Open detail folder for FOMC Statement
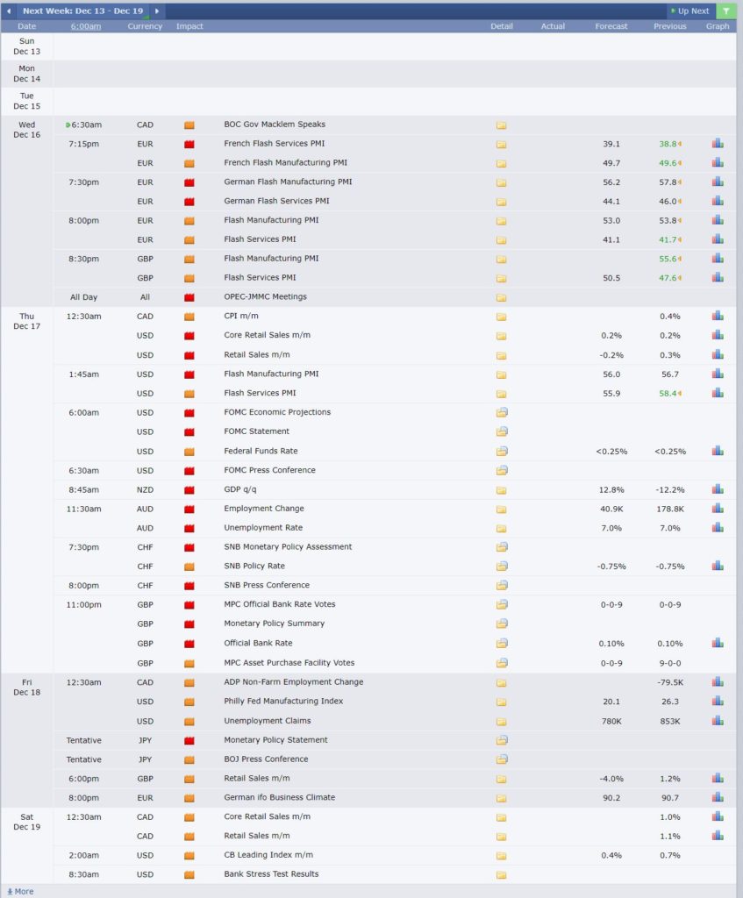This screenshot has width=743, height=898. pyautogui.click(x=502, y=431)
